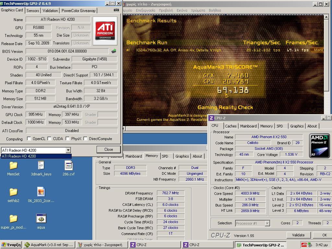Switch to TechPowerUp GPU-Z taskbar button
332x249 pixels.
tap(260, 245)
